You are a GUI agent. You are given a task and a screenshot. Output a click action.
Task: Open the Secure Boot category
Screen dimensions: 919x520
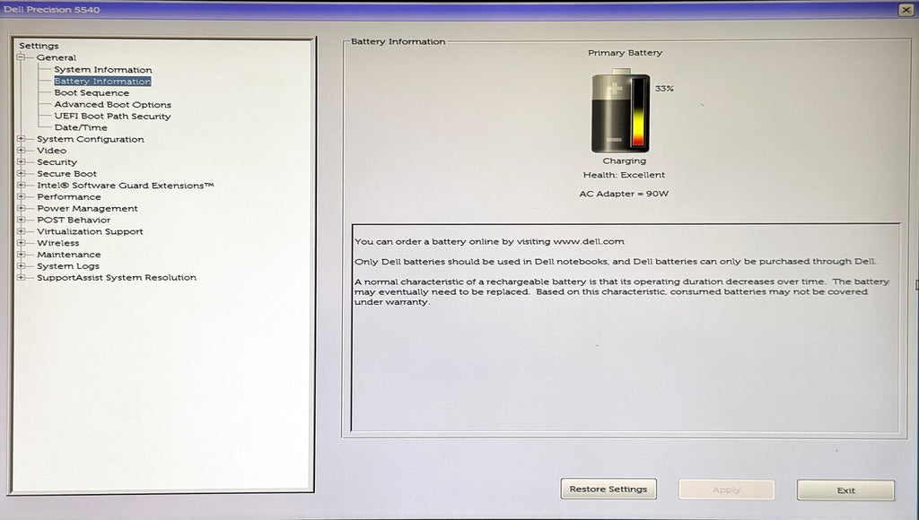66,174
